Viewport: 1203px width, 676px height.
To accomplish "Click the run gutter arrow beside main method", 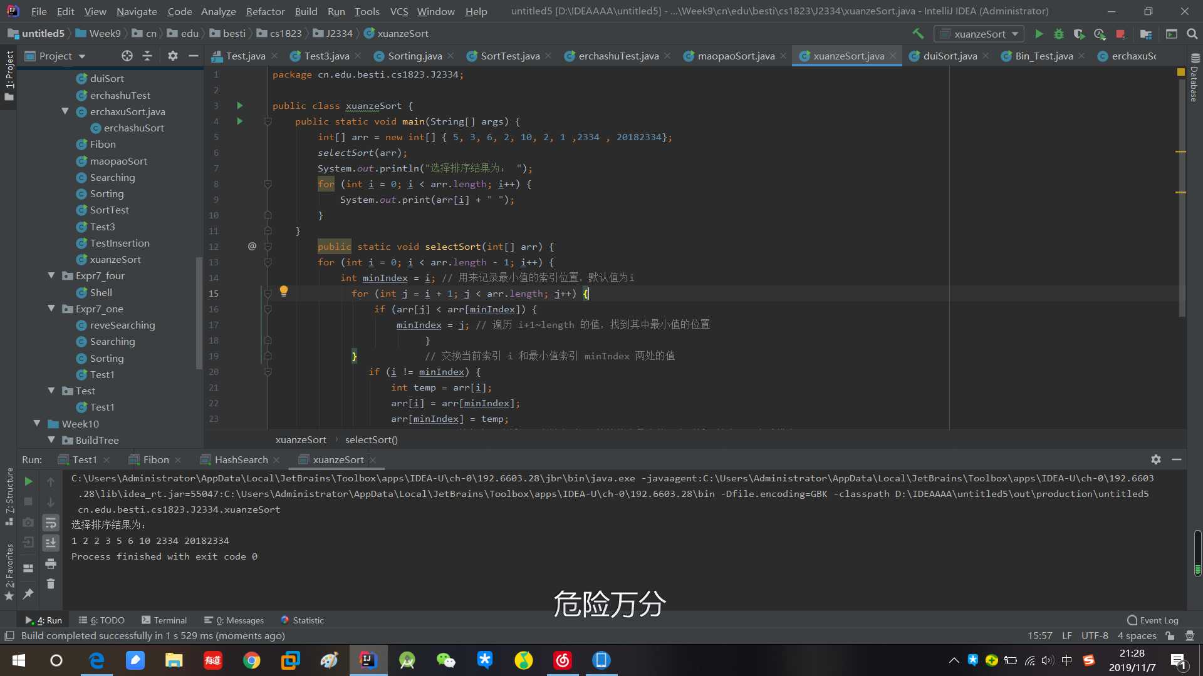I will [239, 121].
